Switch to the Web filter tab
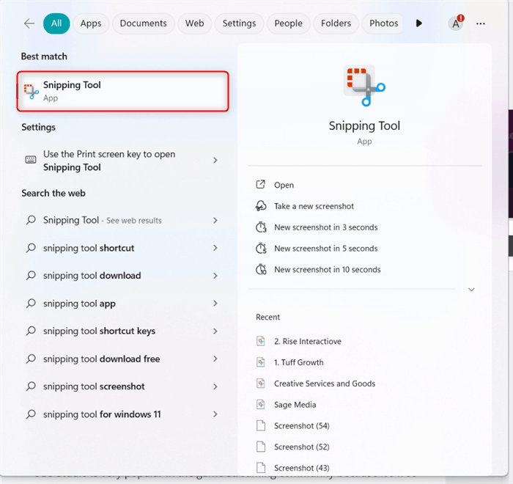Image resolution: width=513 pixels, height=484 pixels. point(195,23)
